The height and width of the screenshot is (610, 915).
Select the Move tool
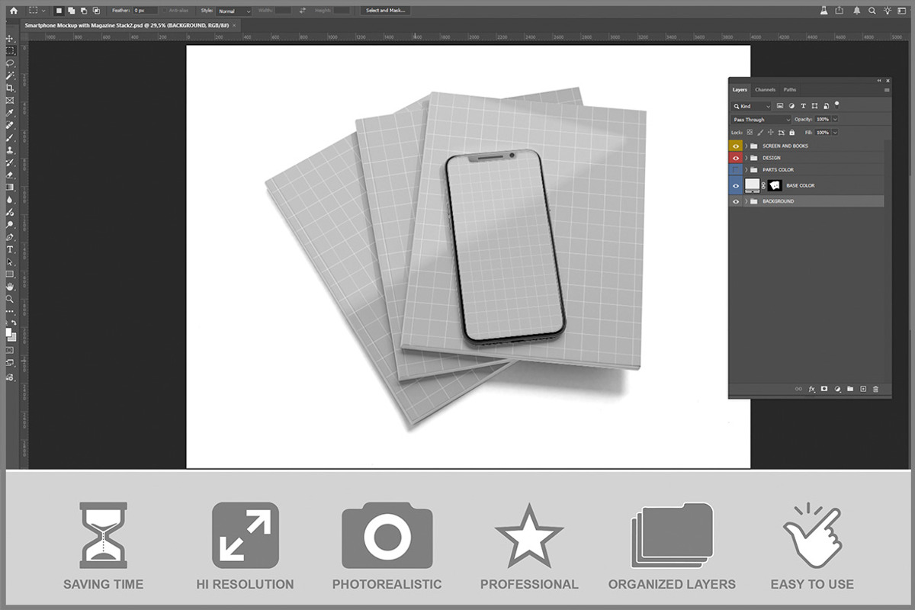pos(10,38)
